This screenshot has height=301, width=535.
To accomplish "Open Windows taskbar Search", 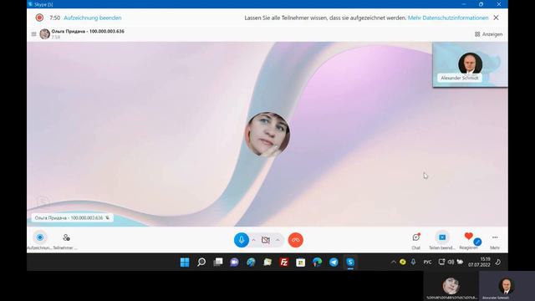I will (201, 262).
